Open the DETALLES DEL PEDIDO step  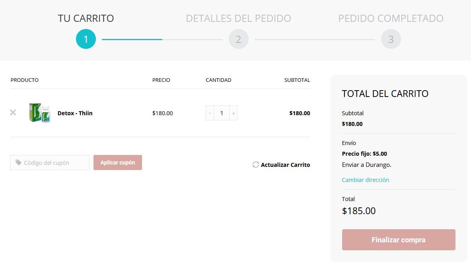(238, 18)
